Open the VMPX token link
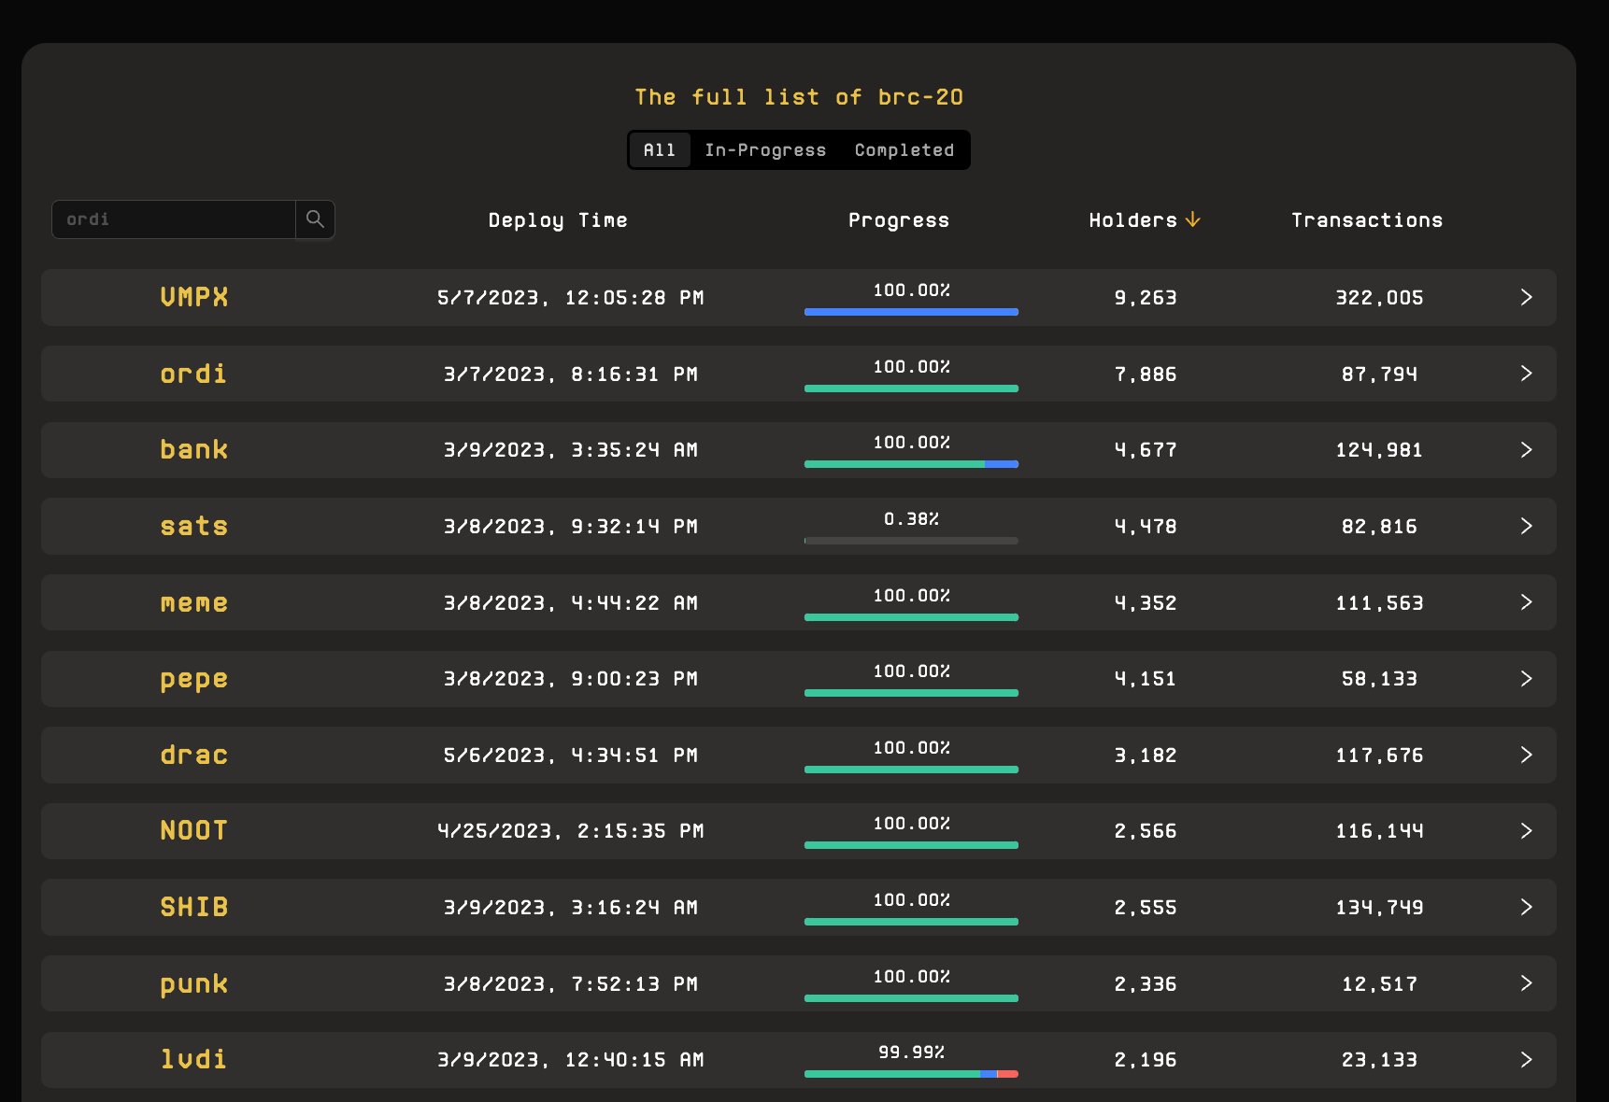This screenshot has height=1102, width=1609. click(194, 297)
